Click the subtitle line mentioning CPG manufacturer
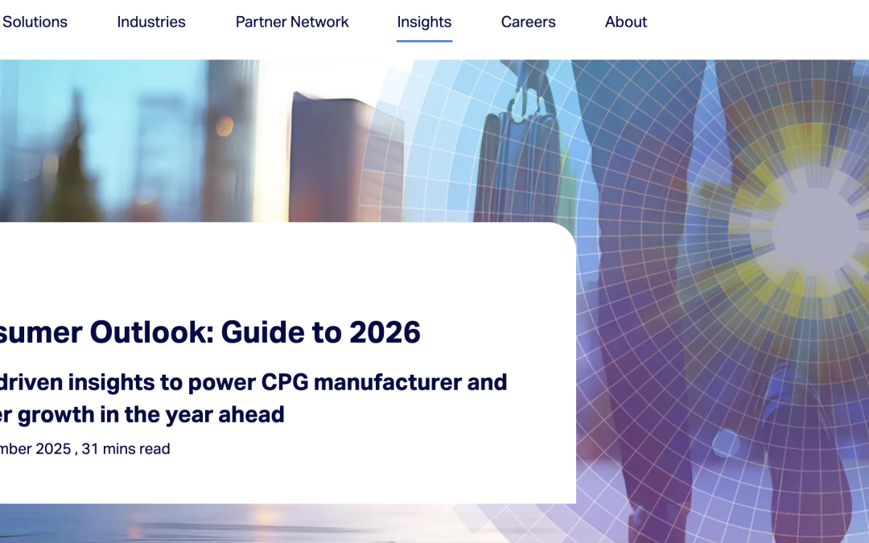Screen dimensions: 869x543 [253, 381]
